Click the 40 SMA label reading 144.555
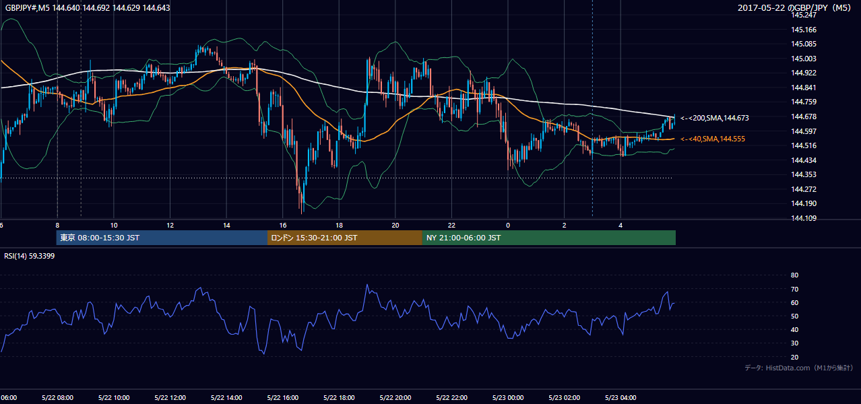This screenshot has height=404, width=861. click(714, 139)
